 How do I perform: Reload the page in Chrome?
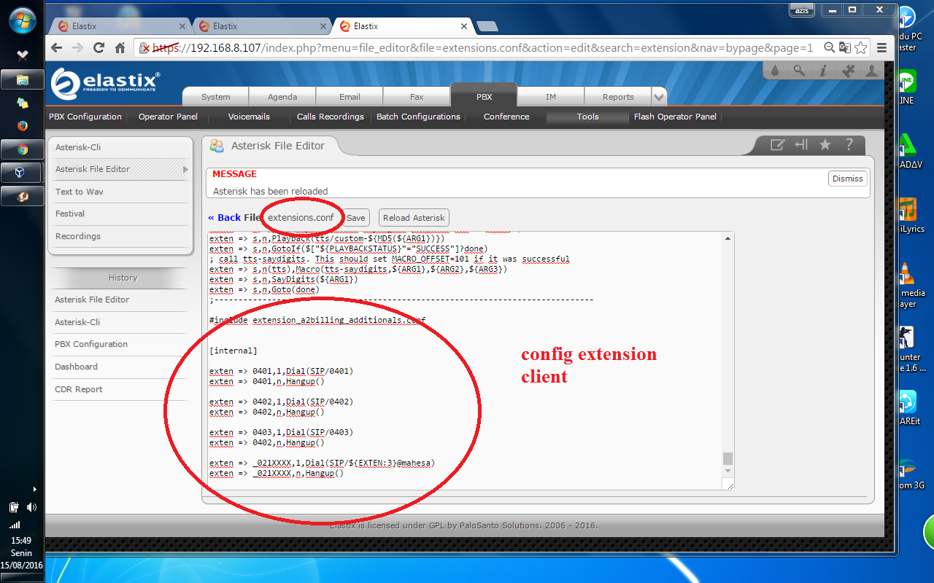pos(99,48)
